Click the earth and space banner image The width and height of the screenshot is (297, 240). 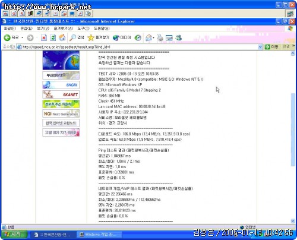click(61, 60)
